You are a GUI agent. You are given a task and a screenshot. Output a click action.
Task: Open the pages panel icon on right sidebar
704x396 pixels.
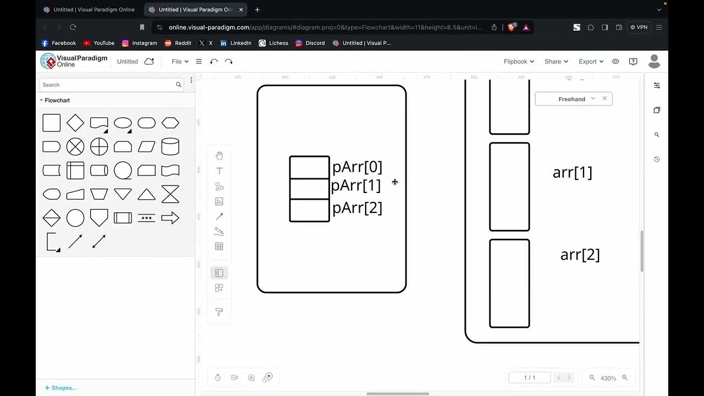(x=657, y=110)
